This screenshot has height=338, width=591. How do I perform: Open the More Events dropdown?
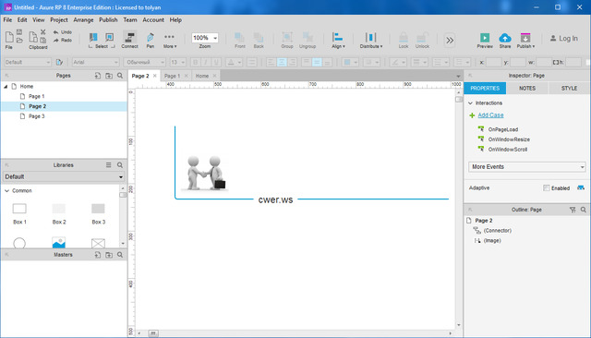point(527,166)
